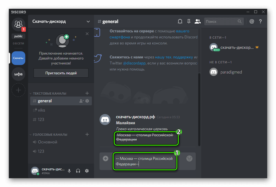Open help question mark icon

pyautogui.click(x=260, y=21)
